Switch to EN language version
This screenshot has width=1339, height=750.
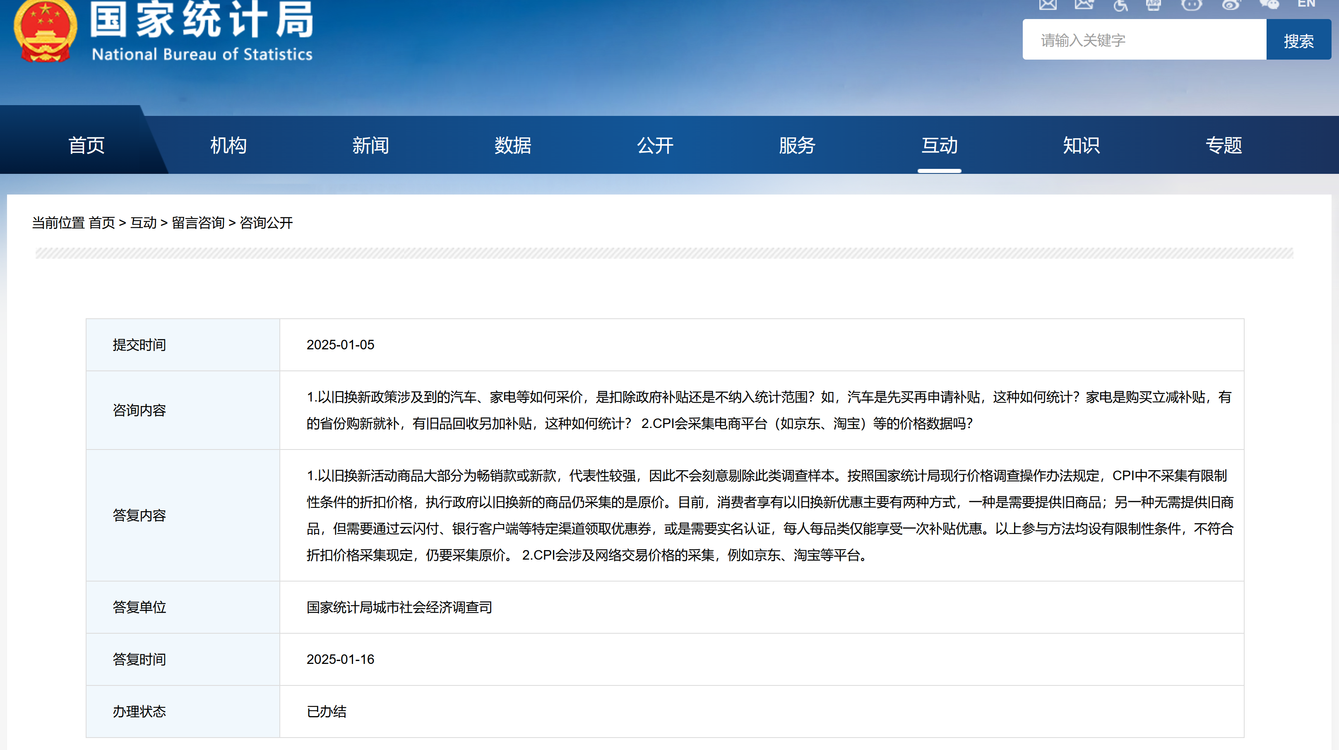[x=1306, y=4]
